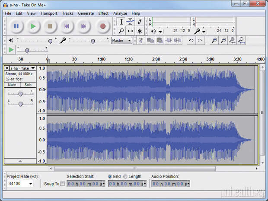Click the Trim audio icon
The width and height of the screenshot is (268, 201).
pyautogui.click(x=169, y=40)
